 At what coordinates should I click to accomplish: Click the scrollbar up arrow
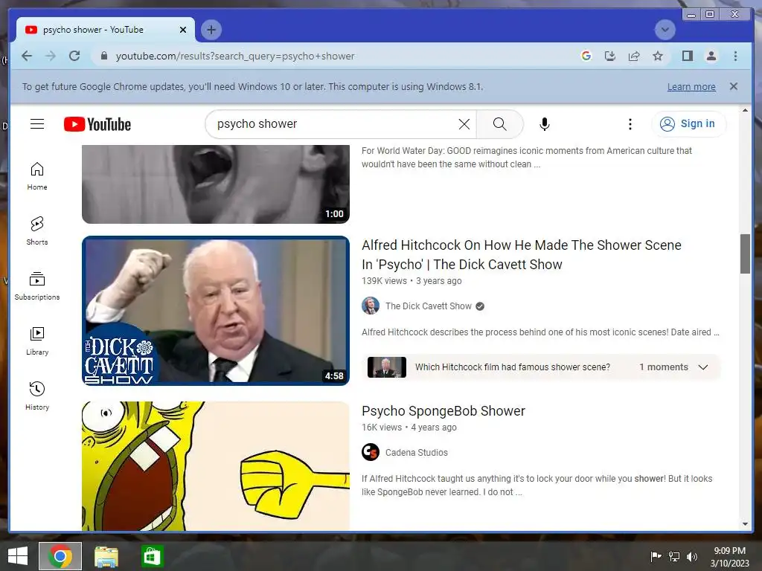[745, 110]
